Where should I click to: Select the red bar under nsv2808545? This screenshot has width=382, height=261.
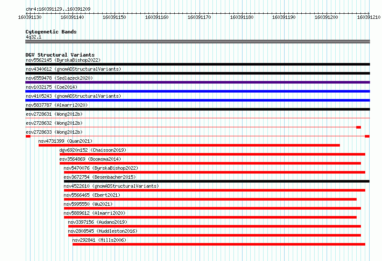pyautogui.click(x=214, y=235)
